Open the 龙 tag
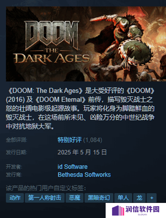 coord(139,198)
